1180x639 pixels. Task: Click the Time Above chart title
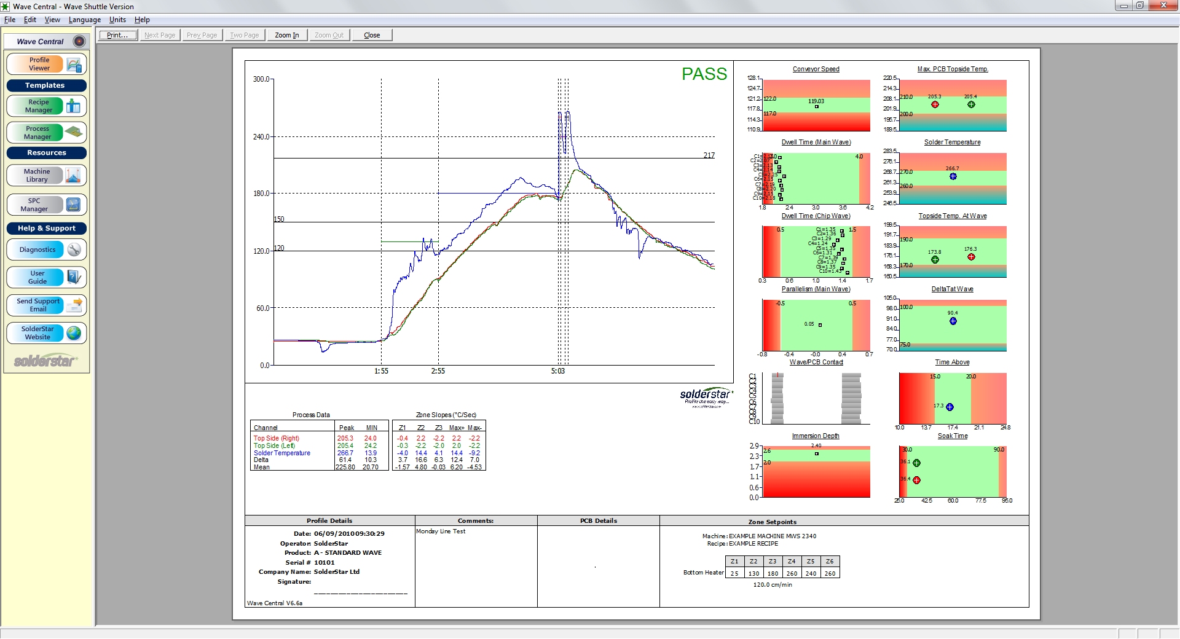point(952,362)
